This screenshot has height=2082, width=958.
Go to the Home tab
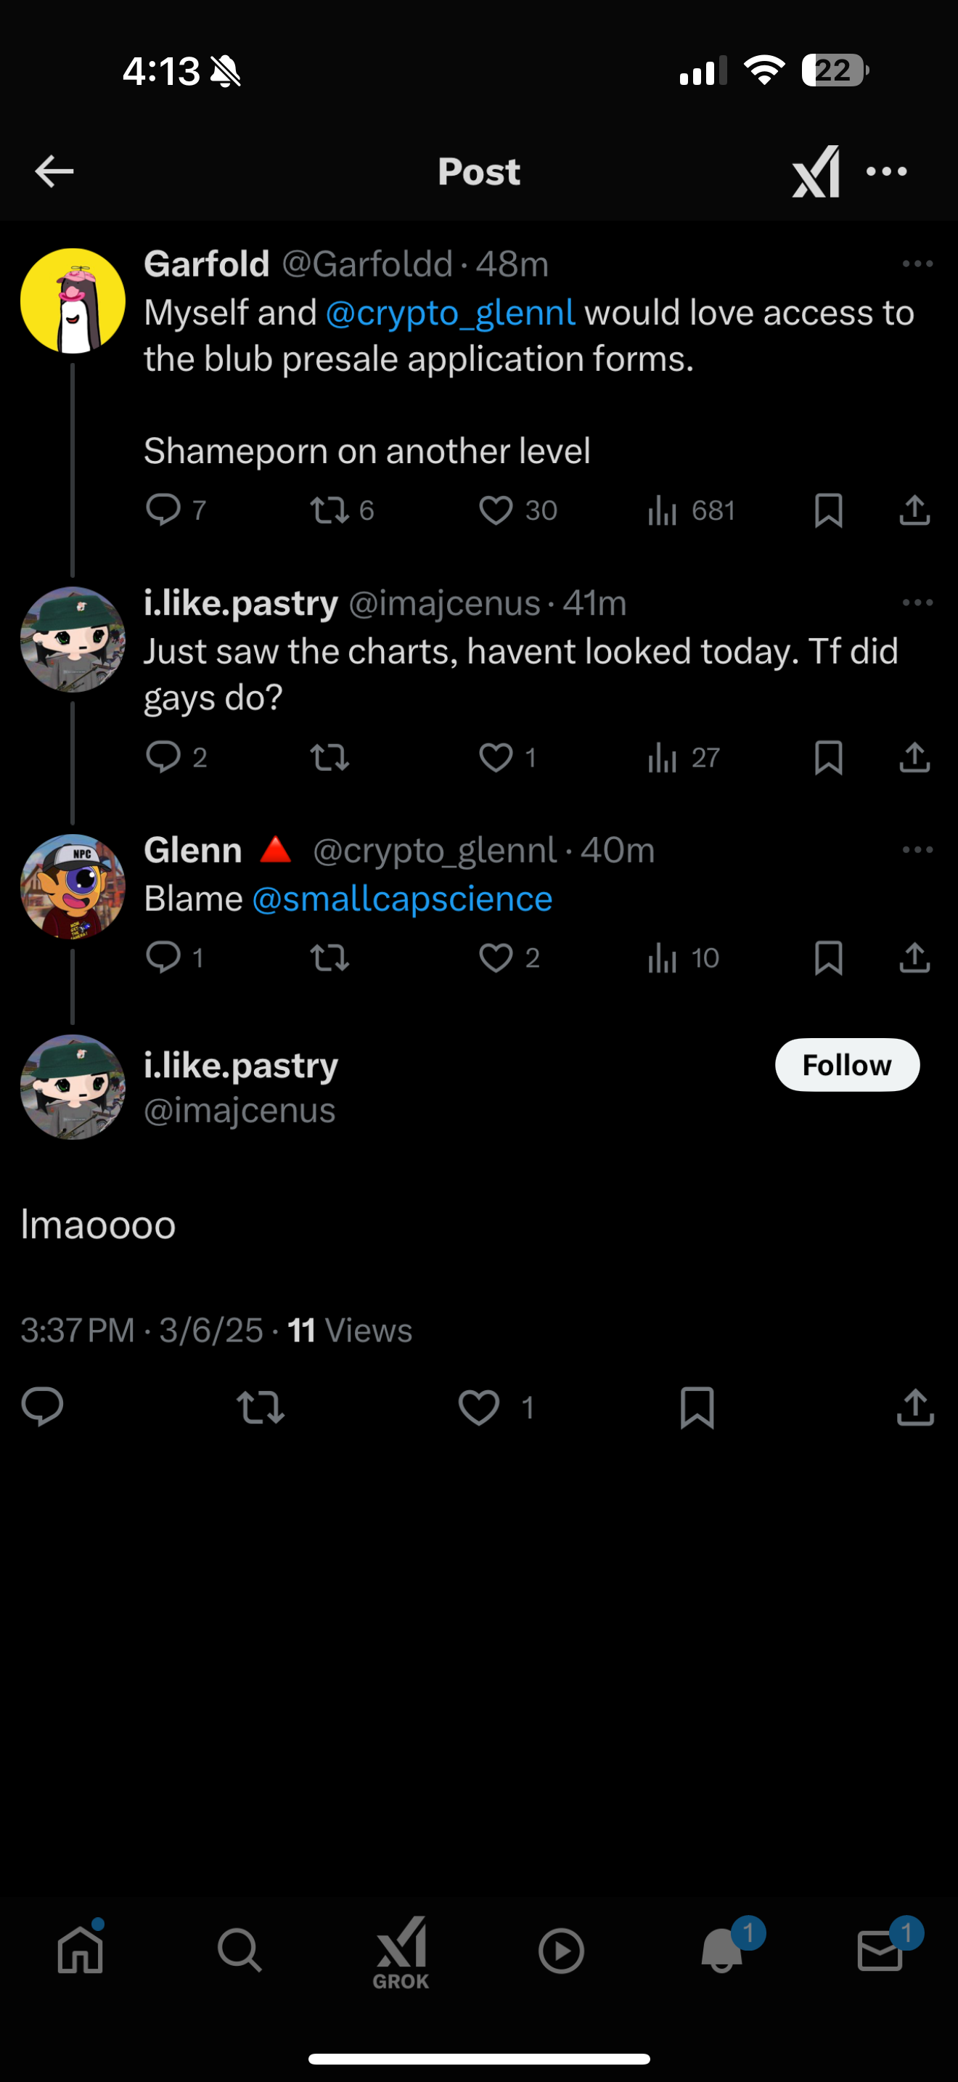tap(81, 1951)
